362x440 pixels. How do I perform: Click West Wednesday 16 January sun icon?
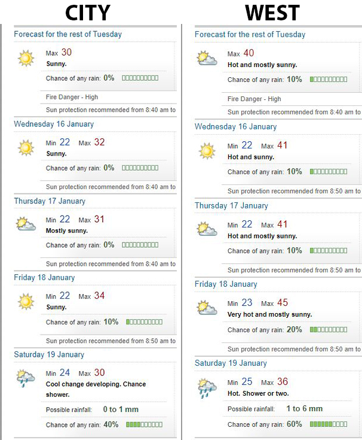pos(207,150)
